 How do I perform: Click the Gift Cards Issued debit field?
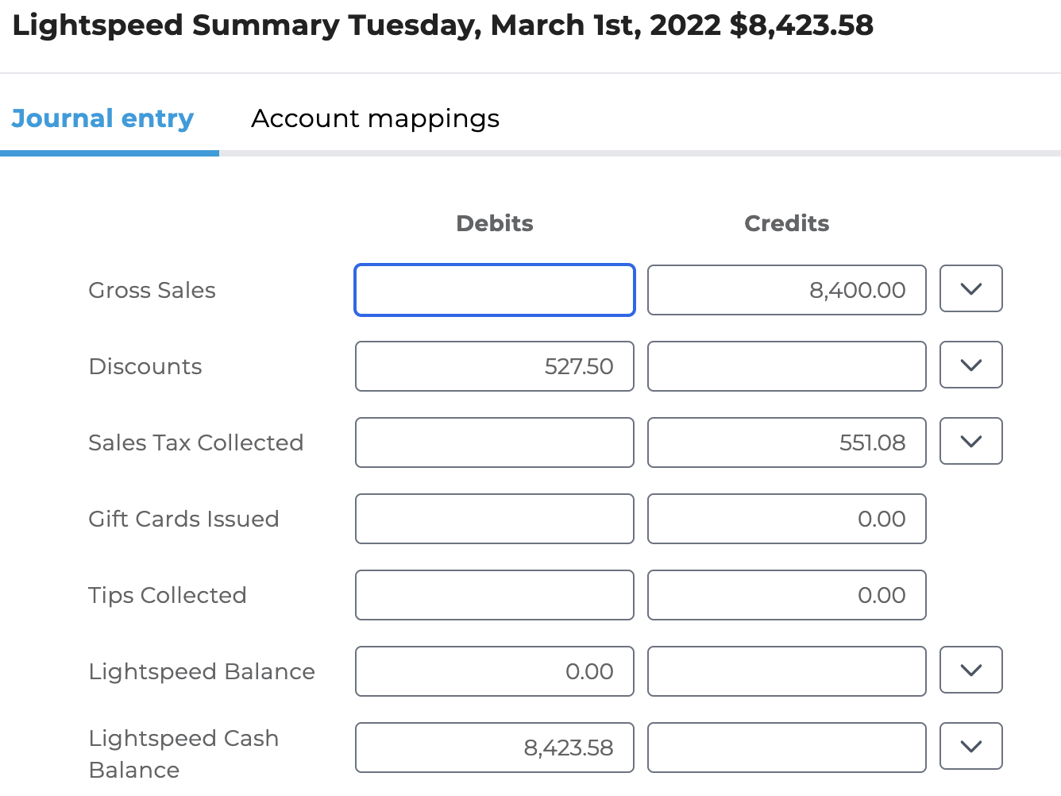(x=495, y=519)
